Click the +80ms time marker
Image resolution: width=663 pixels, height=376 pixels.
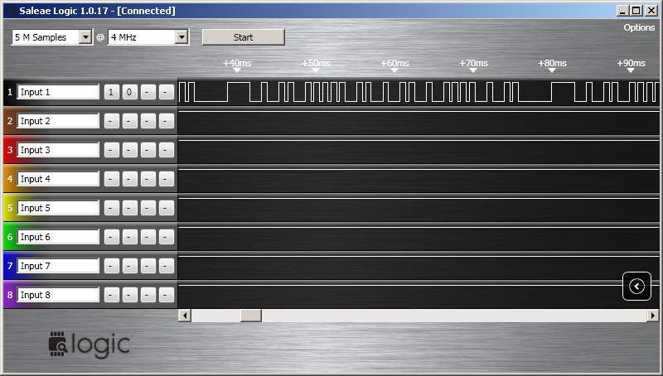[x=552, y=64]
